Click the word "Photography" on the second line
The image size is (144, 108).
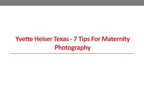(x=73, y=48)
